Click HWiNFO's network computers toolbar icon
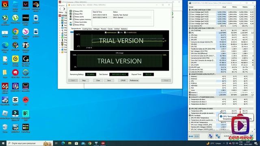 click(218, 136)
